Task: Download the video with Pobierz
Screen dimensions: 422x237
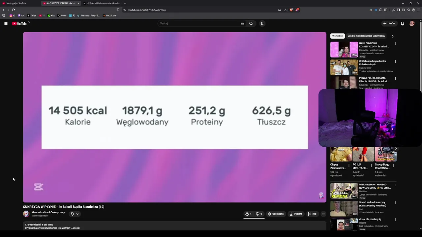Action: tap(296, 214)
